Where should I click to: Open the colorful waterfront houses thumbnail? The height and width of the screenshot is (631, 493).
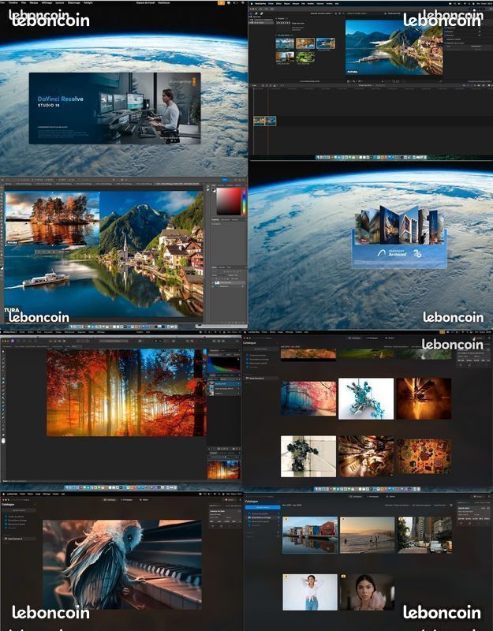tap(310, 536)
